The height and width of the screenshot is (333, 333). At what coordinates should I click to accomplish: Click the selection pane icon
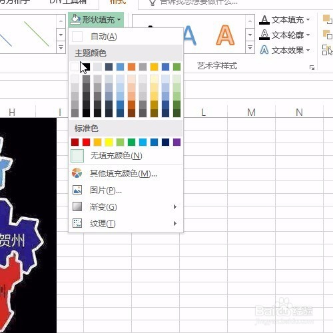(328, 50)
